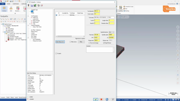Click the magnifier view icon in dialog toolbar
The image size is (180, 101).
[39, 6]
